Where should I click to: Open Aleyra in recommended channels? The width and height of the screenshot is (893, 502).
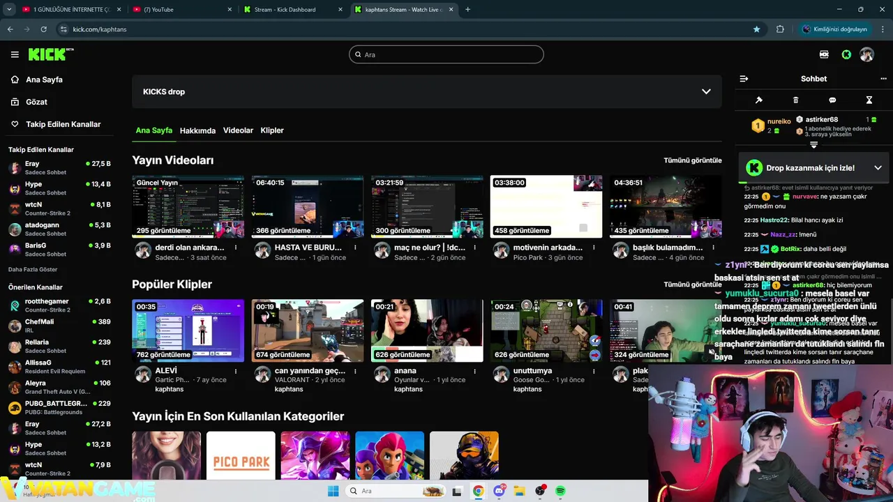[x=59, y=387]
